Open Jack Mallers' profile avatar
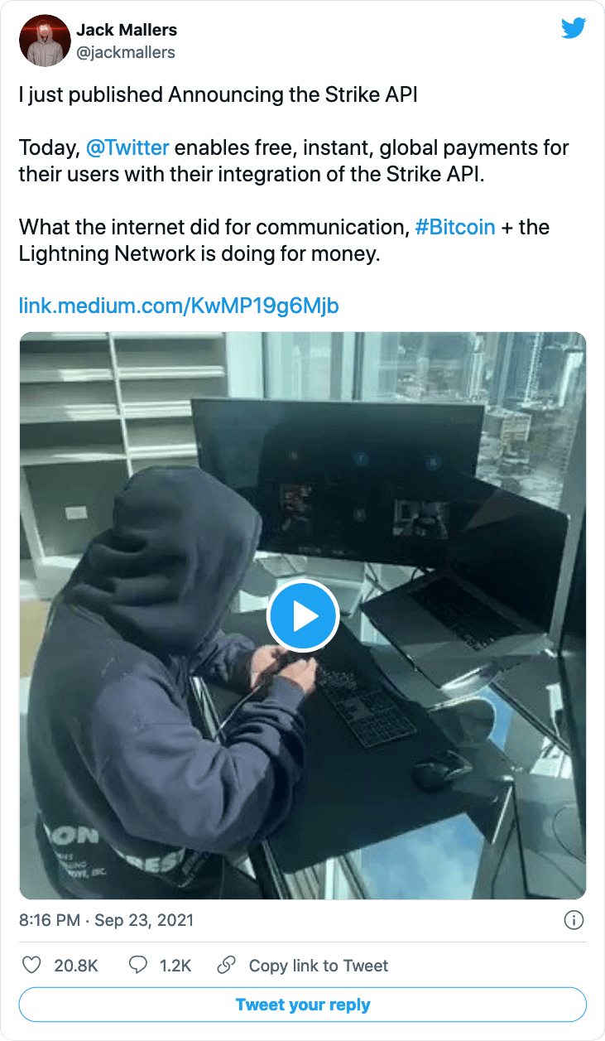Viewport: 605px width, 1041px height. 45,41
